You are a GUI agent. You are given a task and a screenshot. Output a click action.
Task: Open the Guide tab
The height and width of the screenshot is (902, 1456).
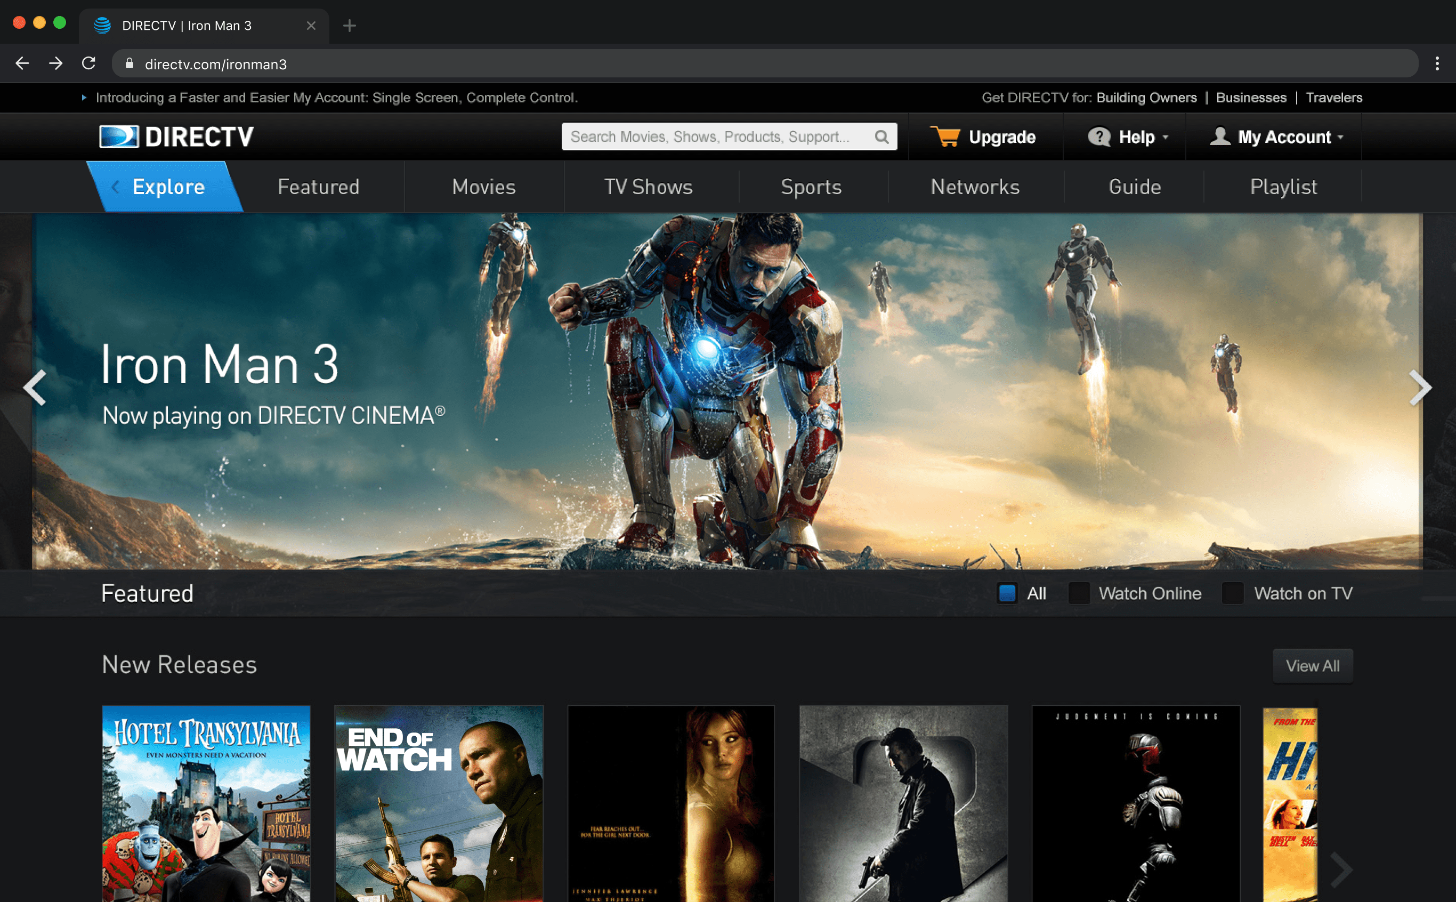pos(1134,187)
